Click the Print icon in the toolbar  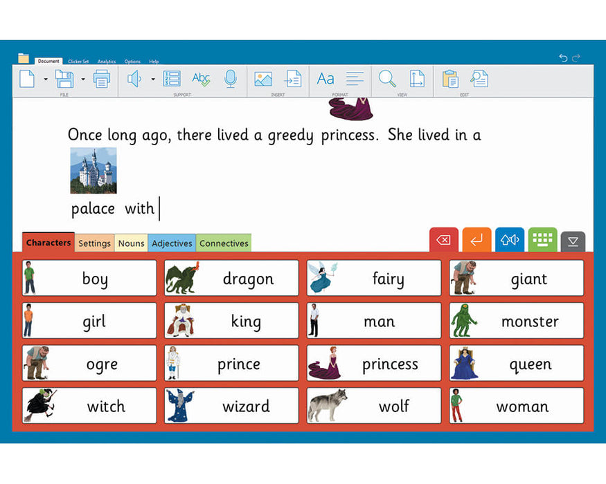tap(102, 79)
